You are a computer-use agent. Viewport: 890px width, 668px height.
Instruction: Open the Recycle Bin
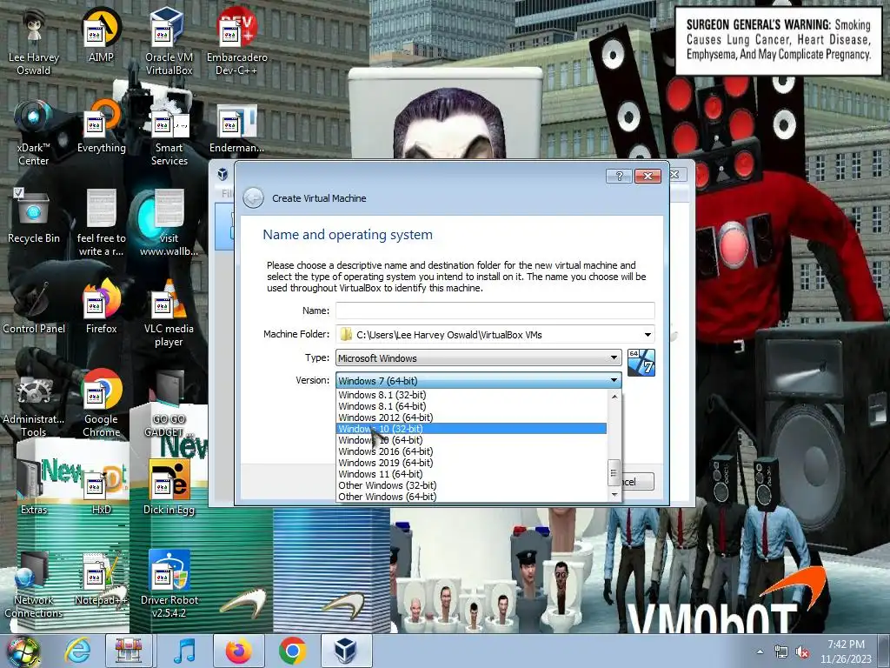click(x=34, y=216)
